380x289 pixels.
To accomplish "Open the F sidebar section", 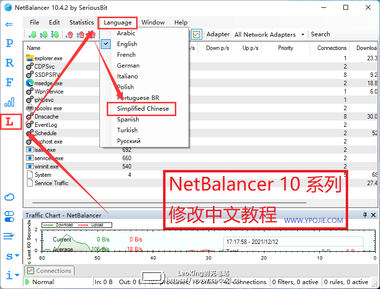I will click(9, 82).
